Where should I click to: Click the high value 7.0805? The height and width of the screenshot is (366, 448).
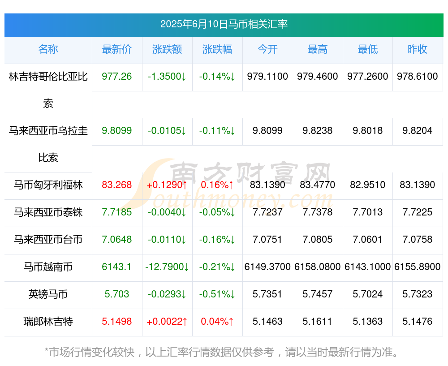point(318,239)
